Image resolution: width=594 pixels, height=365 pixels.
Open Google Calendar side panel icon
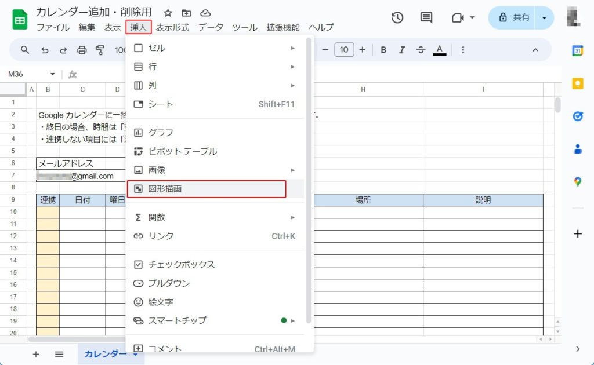tap(577, 50)
